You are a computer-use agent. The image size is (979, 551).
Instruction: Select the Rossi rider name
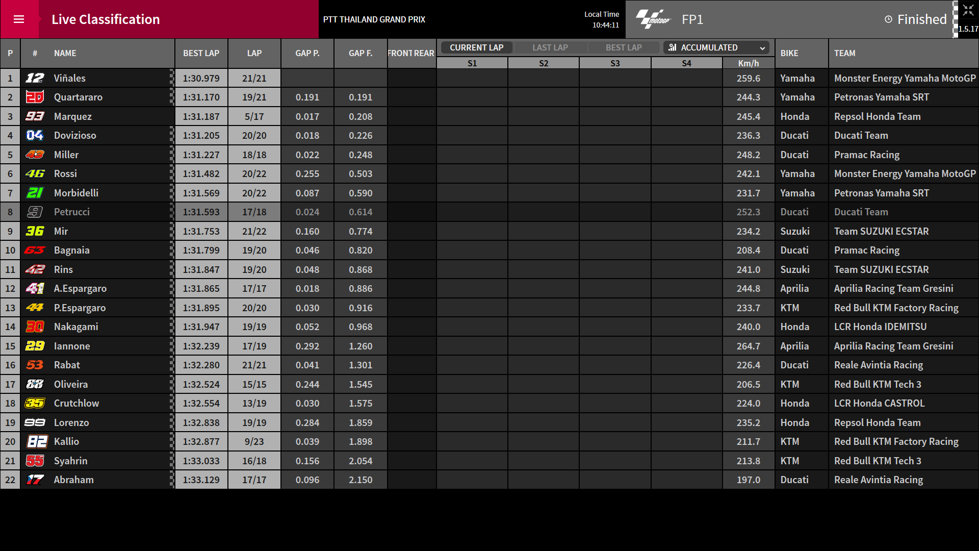coord(65,173)
